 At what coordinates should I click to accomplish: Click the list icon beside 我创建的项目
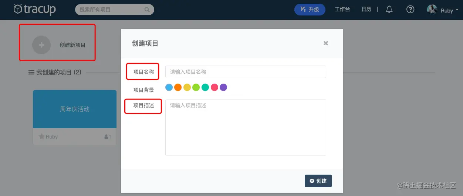[x=31, y=72]
